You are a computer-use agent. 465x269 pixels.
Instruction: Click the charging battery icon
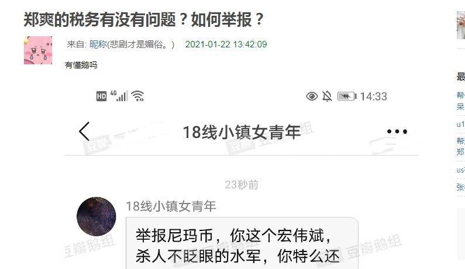347,96
